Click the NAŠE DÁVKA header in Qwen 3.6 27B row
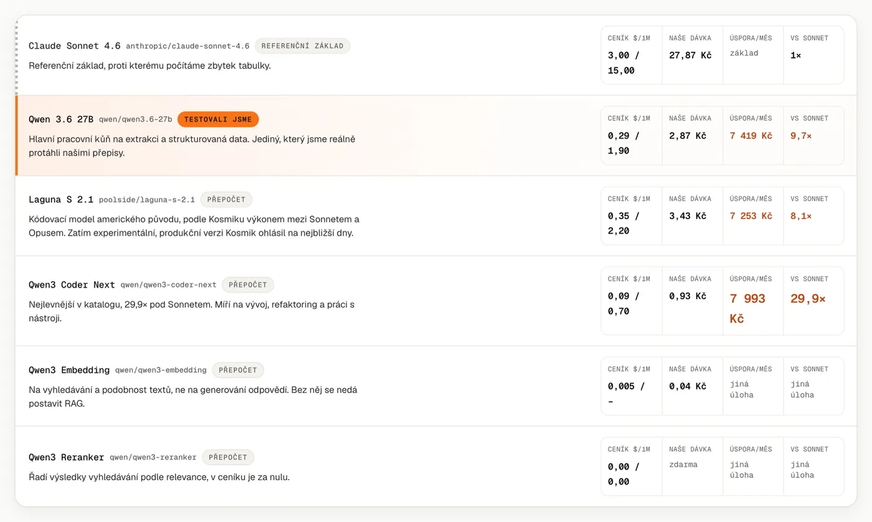This screenshot has width=872, height=522. coord(690,118)
